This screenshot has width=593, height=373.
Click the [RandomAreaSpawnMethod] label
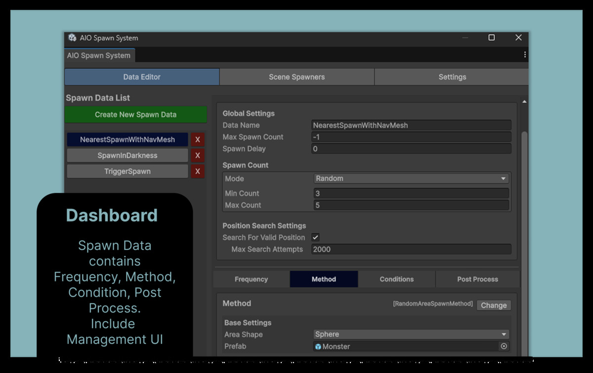pos(433,304)
